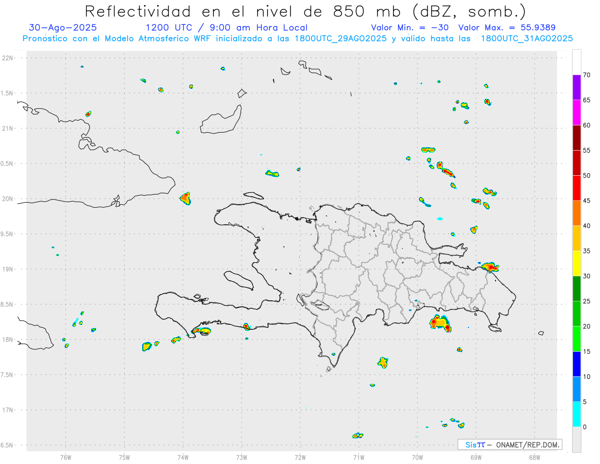Select the light blue 5–10 dBZ colorbar segment
This screenshot has width=600, height=464.
click(x=576, y=389)
